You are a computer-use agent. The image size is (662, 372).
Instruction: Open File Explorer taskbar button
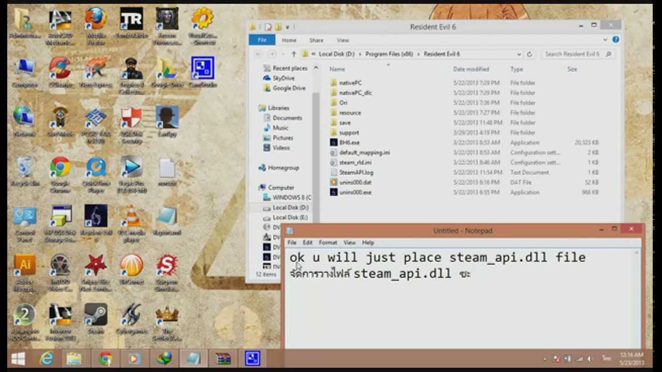(x=74, y=359)
